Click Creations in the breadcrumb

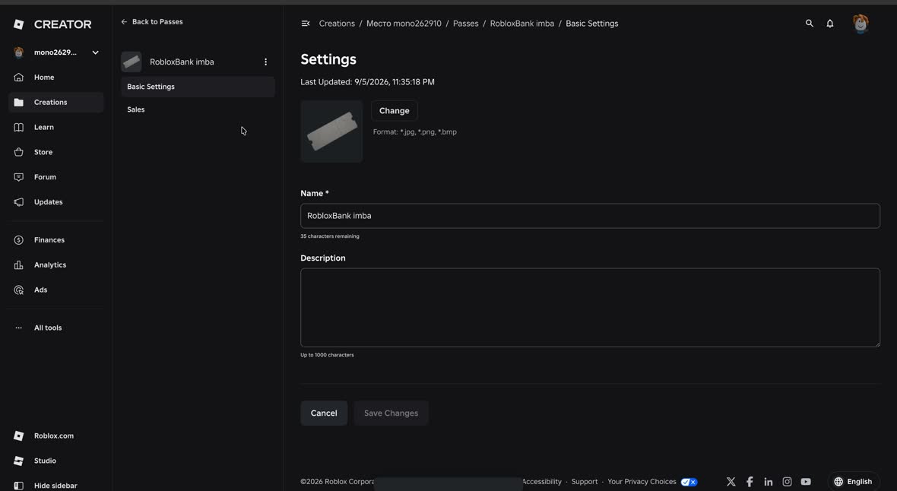[337, 24]
